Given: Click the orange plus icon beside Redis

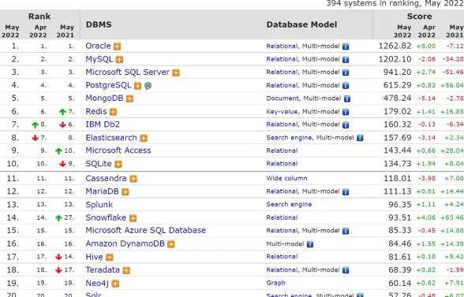Looking at the screenshot, I should click(113, 112).
